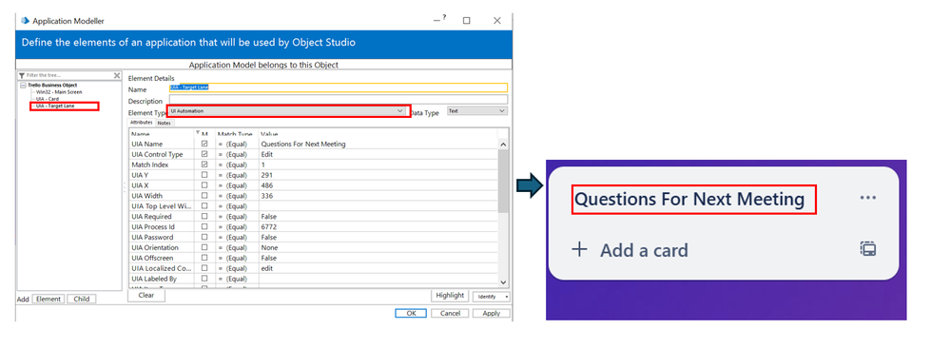Uncheck the Match box for UIA Name
Image resolution: width=950 pixels, height=349 pixels.
point(204,145)
